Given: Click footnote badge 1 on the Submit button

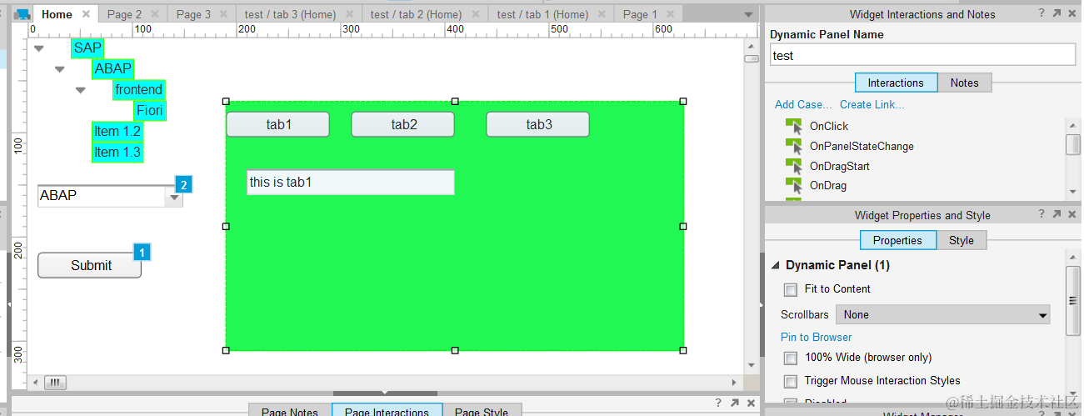Looking at the screenshot, I should [x=142, y=251].
